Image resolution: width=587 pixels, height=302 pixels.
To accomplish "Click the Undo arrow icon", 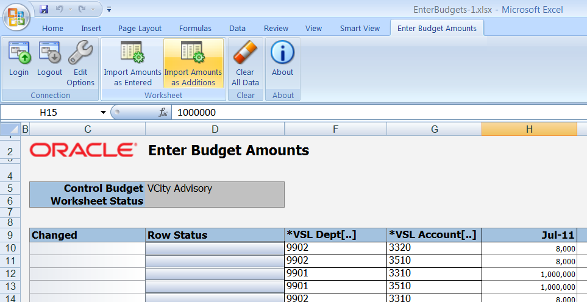I will (60, 9).
